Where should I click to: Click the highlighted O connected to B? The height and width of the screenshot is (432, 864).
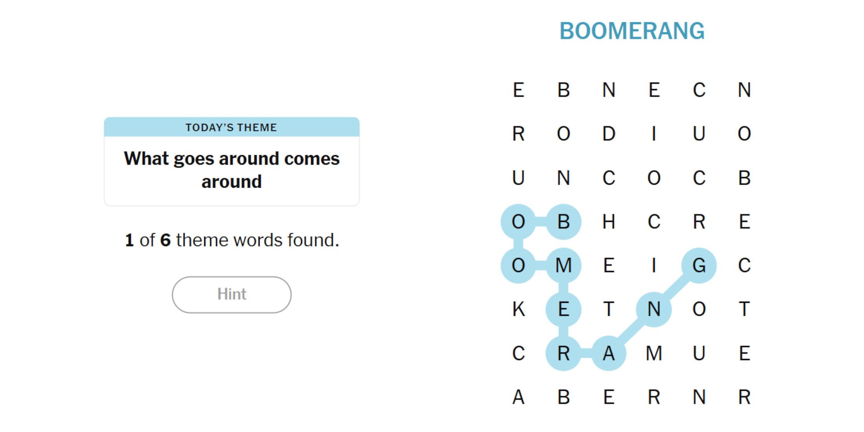[518, 222]
